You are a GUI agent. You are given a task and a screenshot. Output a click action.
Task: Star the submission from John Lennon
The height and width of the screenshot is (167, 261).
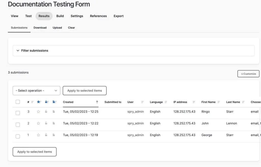point(38,123)
